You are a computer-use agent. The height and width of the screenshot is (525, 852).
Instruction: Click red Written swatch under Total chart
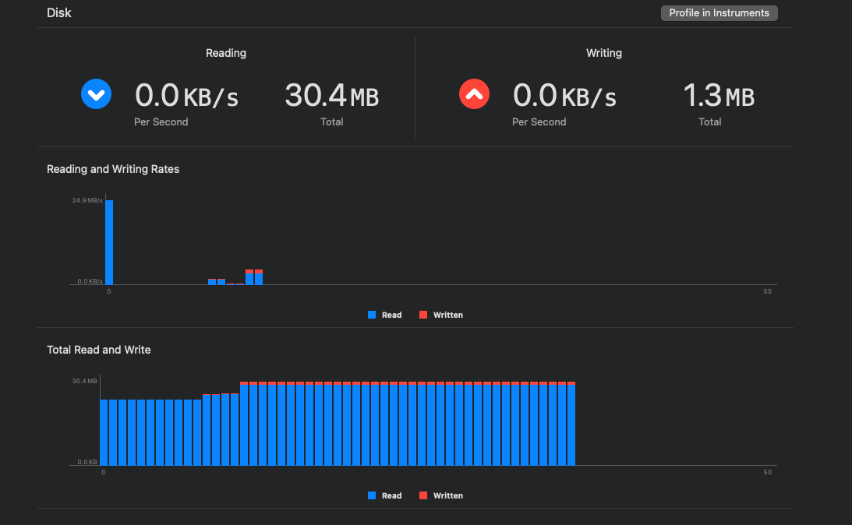[x=423, y=495]
